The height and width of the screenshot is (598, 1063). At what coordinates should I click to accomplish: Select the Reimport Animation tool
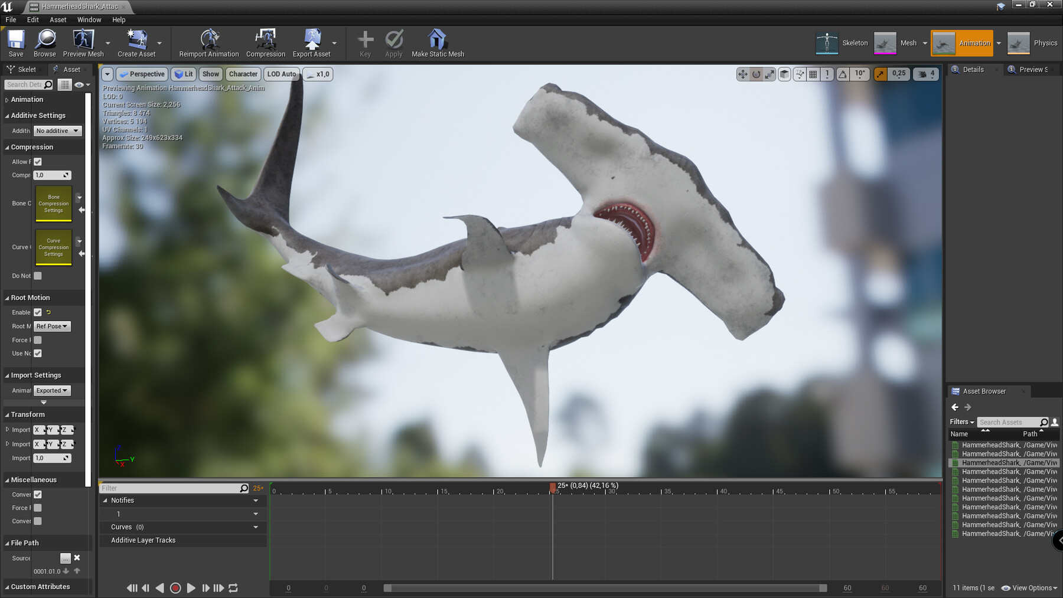coord(208,43)
